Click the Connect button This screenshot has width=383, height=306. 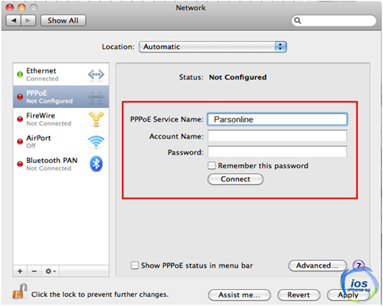(x=235, y=179)
